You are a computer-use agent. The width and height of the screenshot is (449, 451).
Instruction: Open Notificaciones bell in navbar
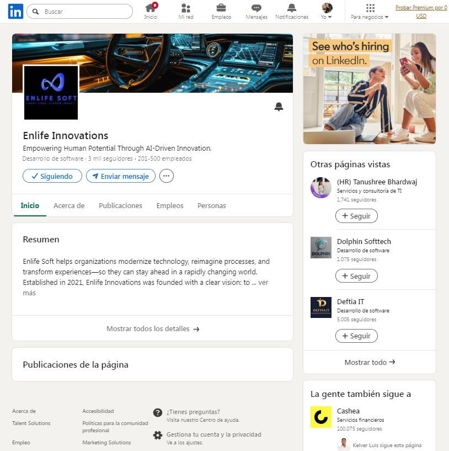pos(292,12)
